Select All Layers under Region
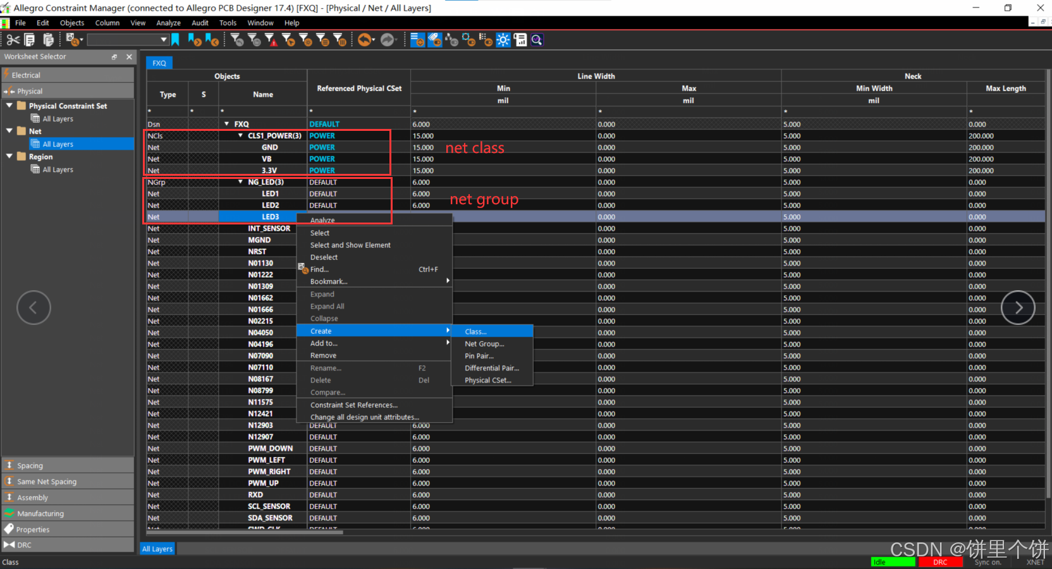This screenshot has width=1052, height=569. [58, 169]
